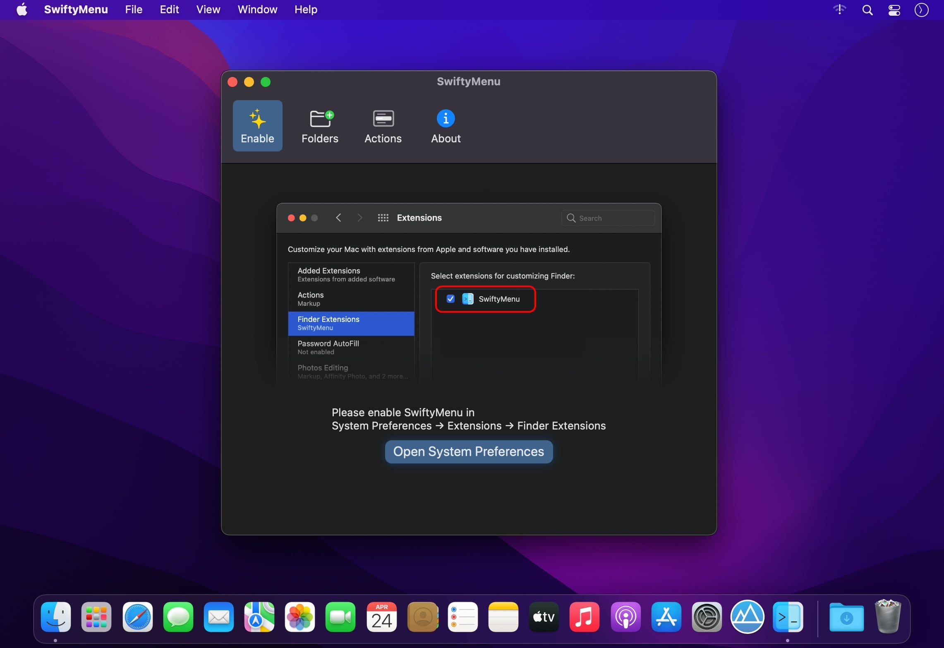This screenshot has width=944, height=648.
Task: Open the Edit menu
Action: coord(169,10)
